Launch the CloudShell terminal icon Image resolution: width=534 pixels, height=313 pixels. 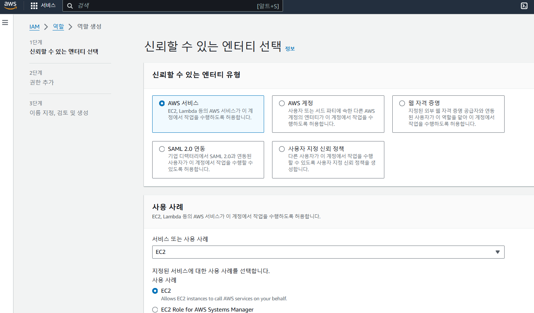(524, 6)
